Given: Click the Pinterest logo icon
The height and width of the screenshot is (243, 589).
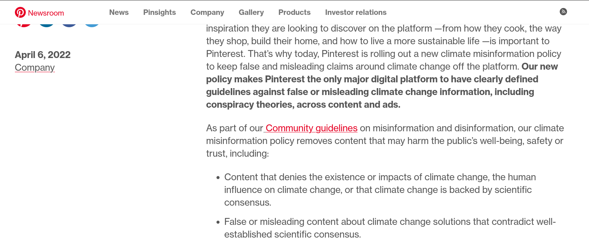Looking at the screenshot, I should tap(20, 12).
